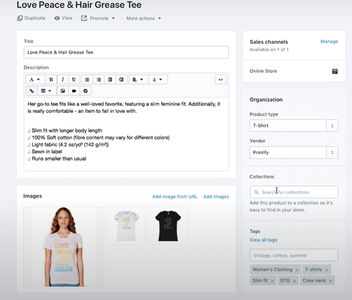Viewport: 352px width, 300px height.
Task: Toggle underline formatting in description
Action: tap(74, 80)
